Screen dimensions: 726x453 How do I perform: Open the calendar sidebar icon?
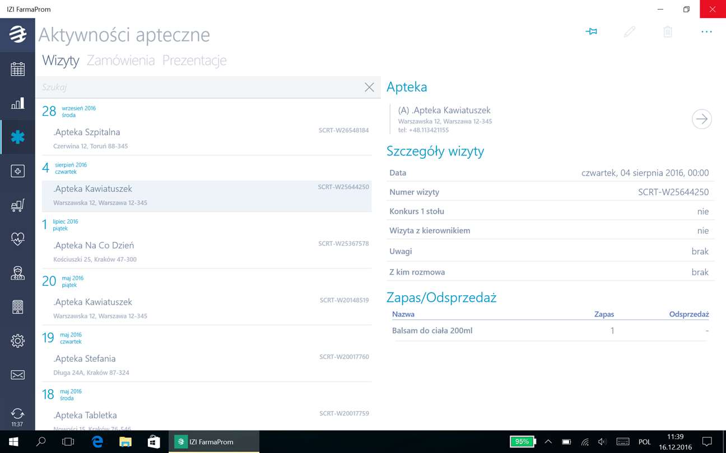17,69
